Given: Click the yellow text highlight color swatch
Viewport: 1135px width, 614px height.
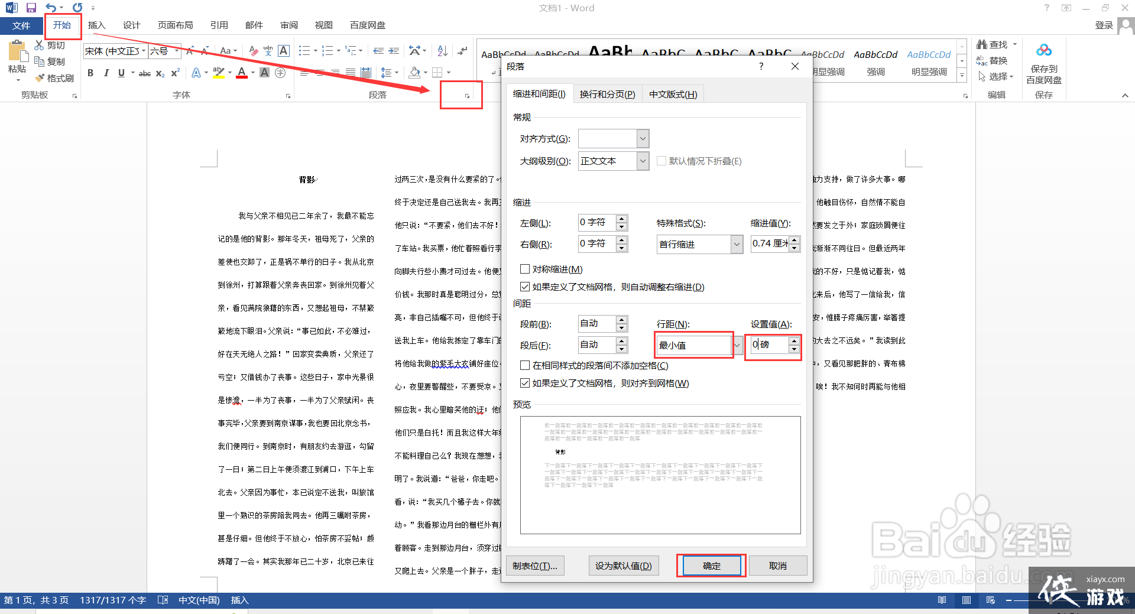Looking at the screenshot, I should coord(219,73).
